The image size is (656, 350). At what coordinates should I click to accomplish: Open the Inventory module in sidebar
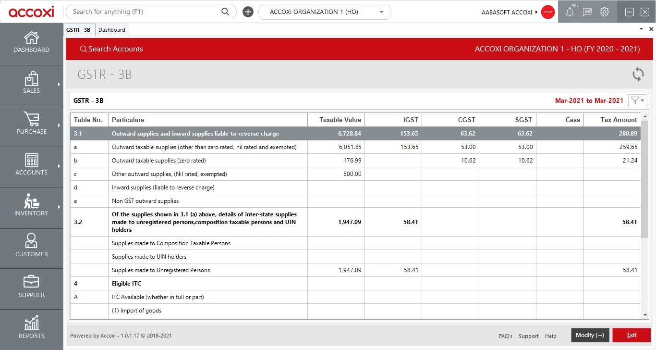click(x=31, y=206)
